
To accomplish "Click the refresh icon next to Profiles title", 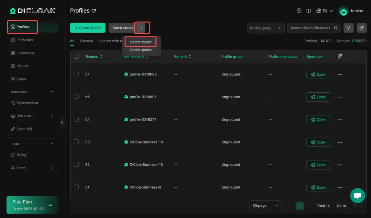I will (94, 11).
